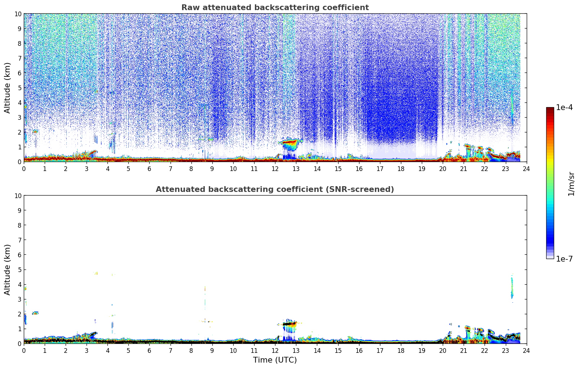
Task: Click the "Attenuated backscattering coefficient (SNR-screened)" title
Action: click(275, 189)
